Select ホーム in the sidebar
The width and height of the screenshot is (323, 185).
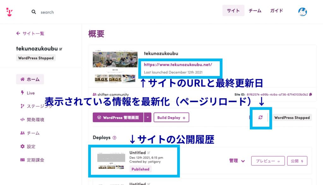click(30, 79)
